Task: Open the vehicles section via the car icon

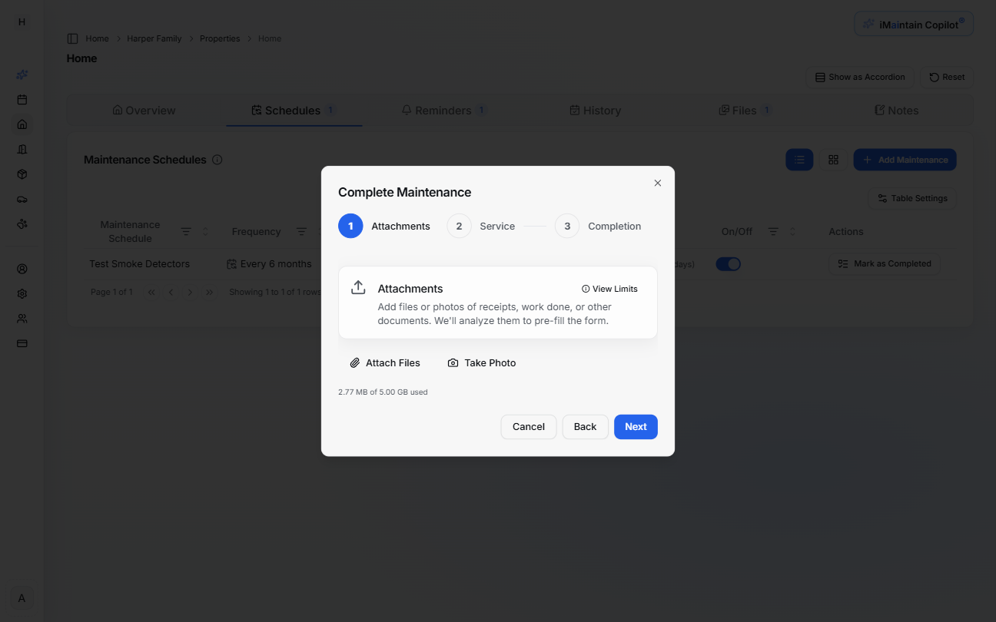Action: 21,199
